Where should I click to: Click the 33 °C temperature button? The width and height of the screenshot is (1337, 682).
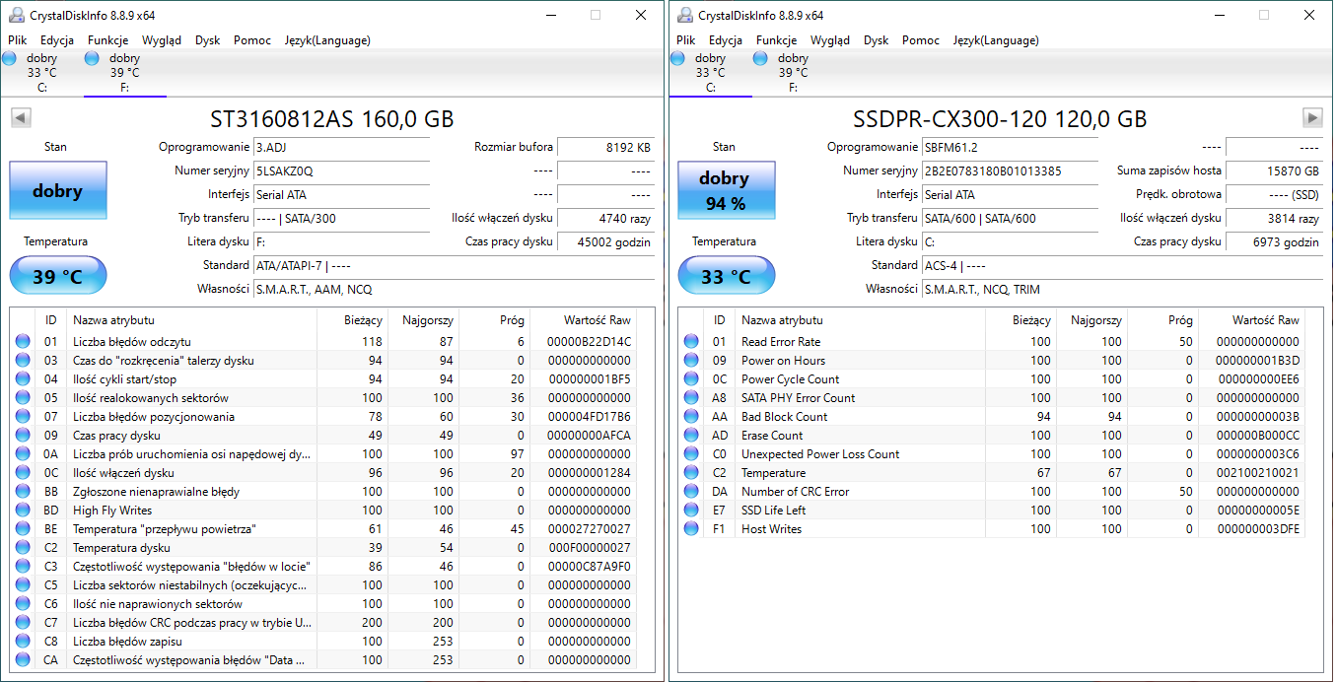[x=726, y=276]
